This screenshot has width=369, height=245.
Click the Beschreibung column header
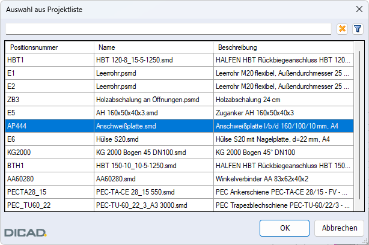point(284,47)
